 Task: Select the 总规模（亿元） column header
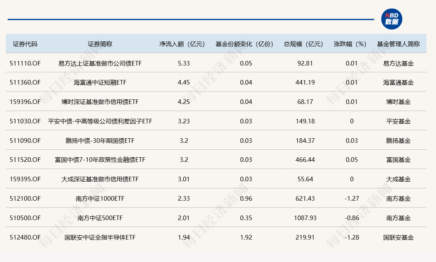[303, 44]
